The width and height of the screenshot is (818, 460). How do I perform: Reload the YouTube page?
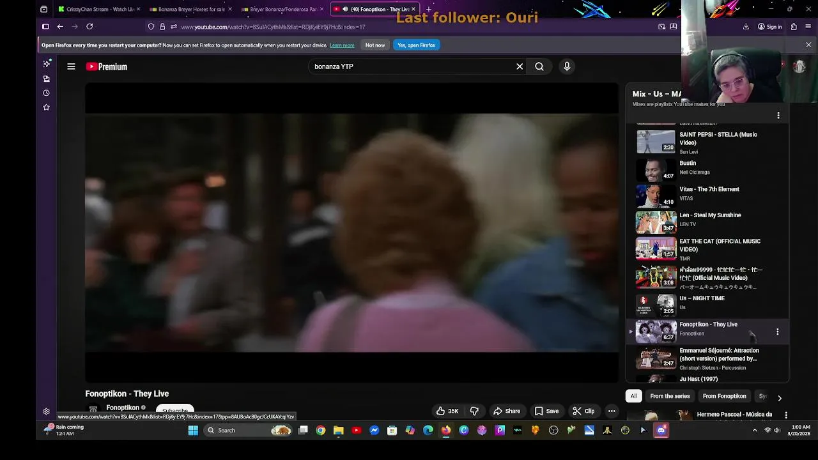coord(89,27)
